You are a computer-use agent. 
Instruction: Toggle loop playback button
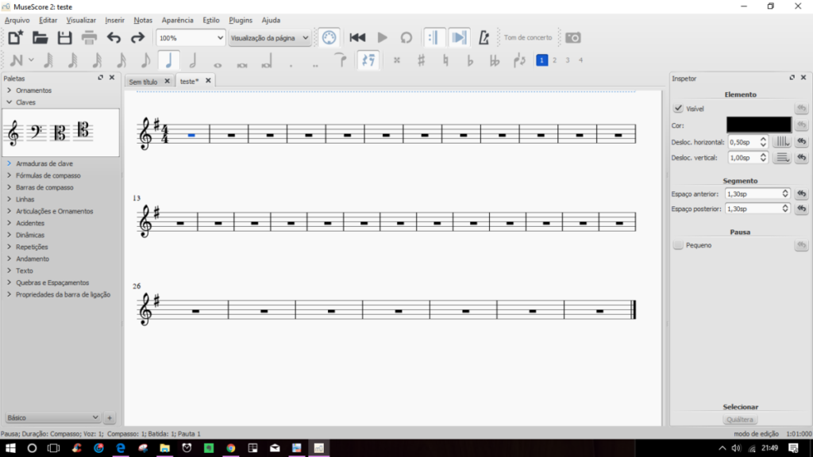click(x=406, y=37)
